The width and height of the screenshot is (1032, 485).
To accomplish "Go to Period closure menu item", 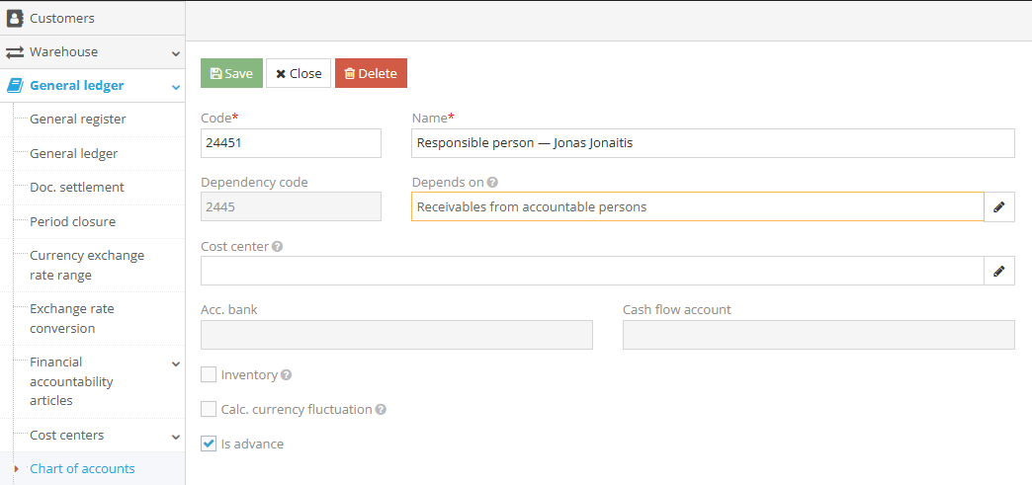I will (72, 222).
